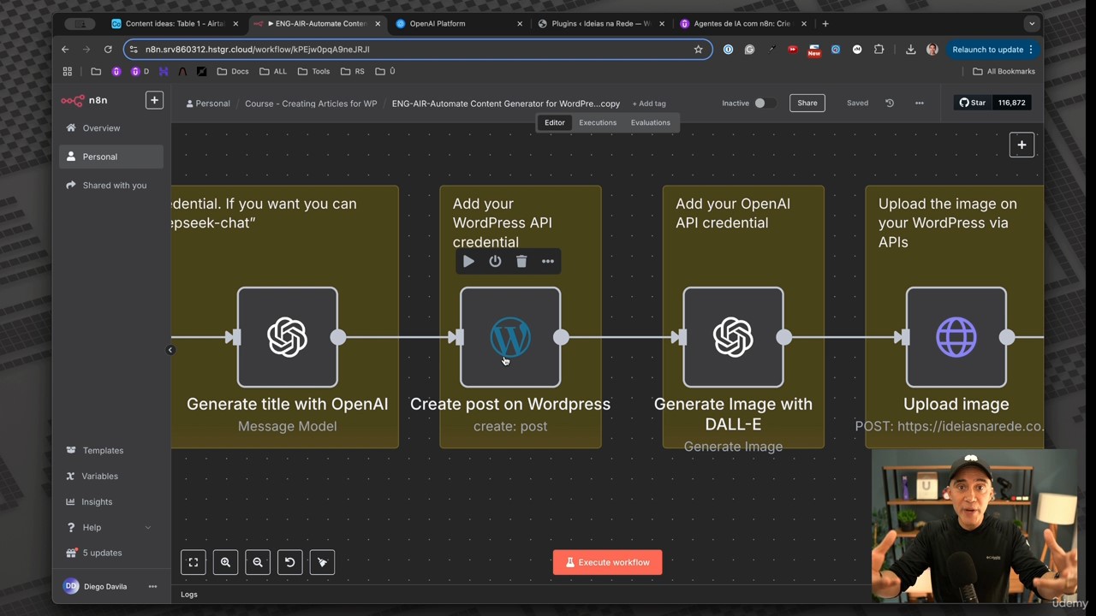1096x616 pixels.
Task: Open the Logs panel
Action: point(189,595)
